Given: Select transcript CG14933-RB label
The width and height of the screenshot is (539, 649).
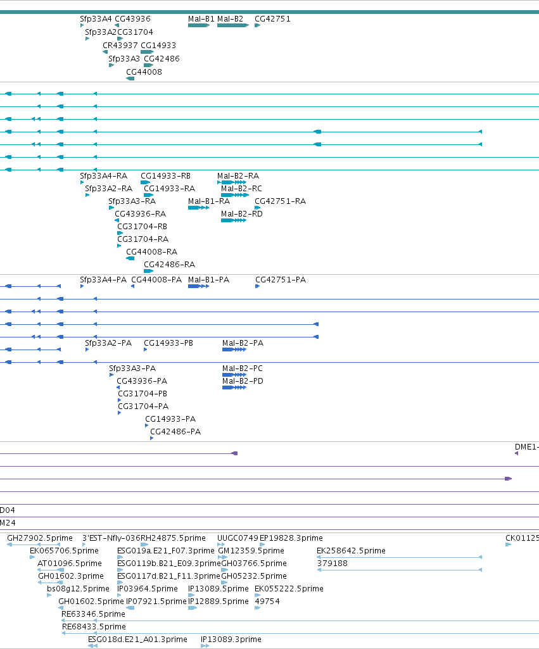Looking at the screenshot, I should coord(165,176).
